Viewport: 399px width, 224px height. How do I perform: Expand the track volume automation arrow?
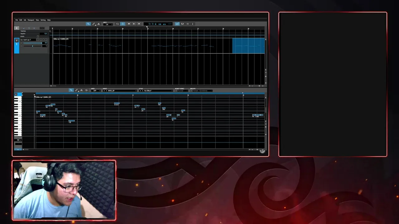tap(21, 43)
